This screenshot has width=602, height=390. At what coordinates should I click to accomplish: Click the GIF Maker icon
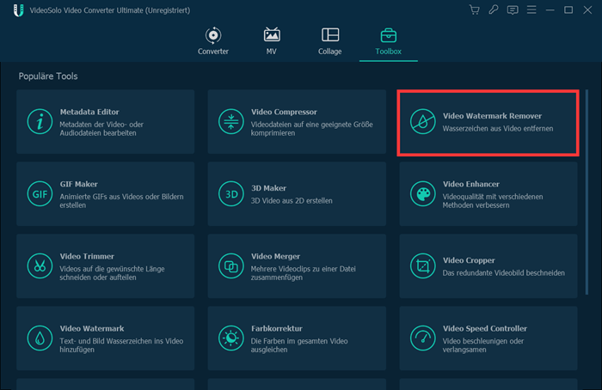click(x=40, y=193)
